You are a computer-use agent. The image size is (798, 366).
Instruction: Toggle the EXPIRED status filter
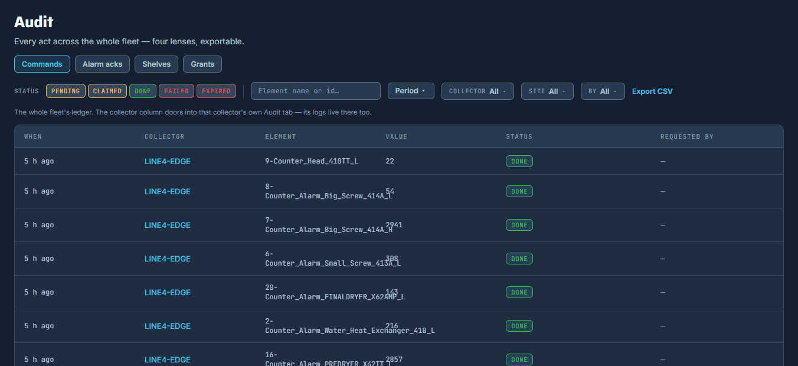[216, 91]
